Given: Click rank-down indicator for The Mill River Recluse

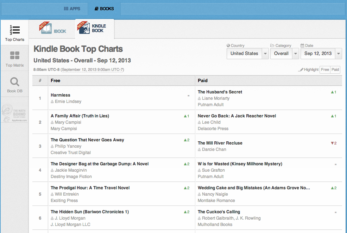Looking at the screenshot, I should [334, 143].
